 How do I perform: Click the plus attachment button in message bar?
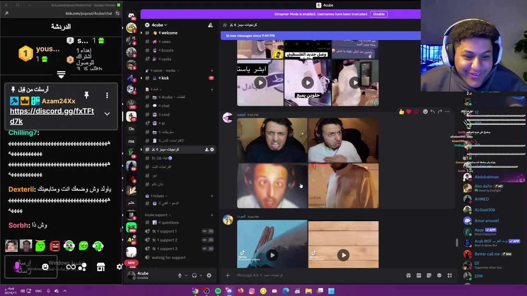pos(228,275)
